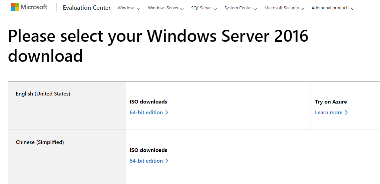Viewport: 380px width, 184px height.
Task: Expand the Windows Server menu
Action: 166,8
